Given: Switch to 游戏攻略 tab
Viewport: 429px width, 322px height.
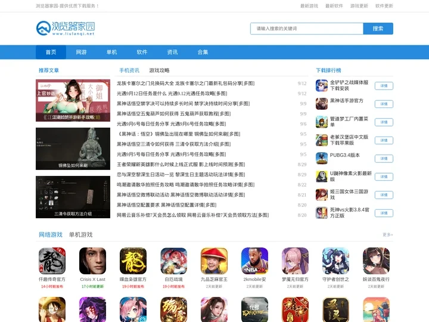Looking at the screenshot, I should coord(159,70).
